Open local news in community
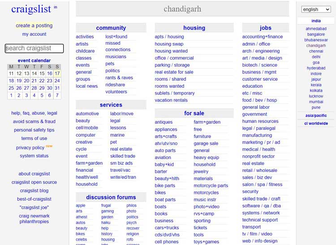The image size is (336, 245). click(x=86, y=86)
